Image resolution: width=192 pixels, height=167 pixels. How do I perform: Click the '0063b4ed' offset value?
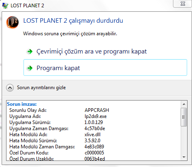pos(95,158)
